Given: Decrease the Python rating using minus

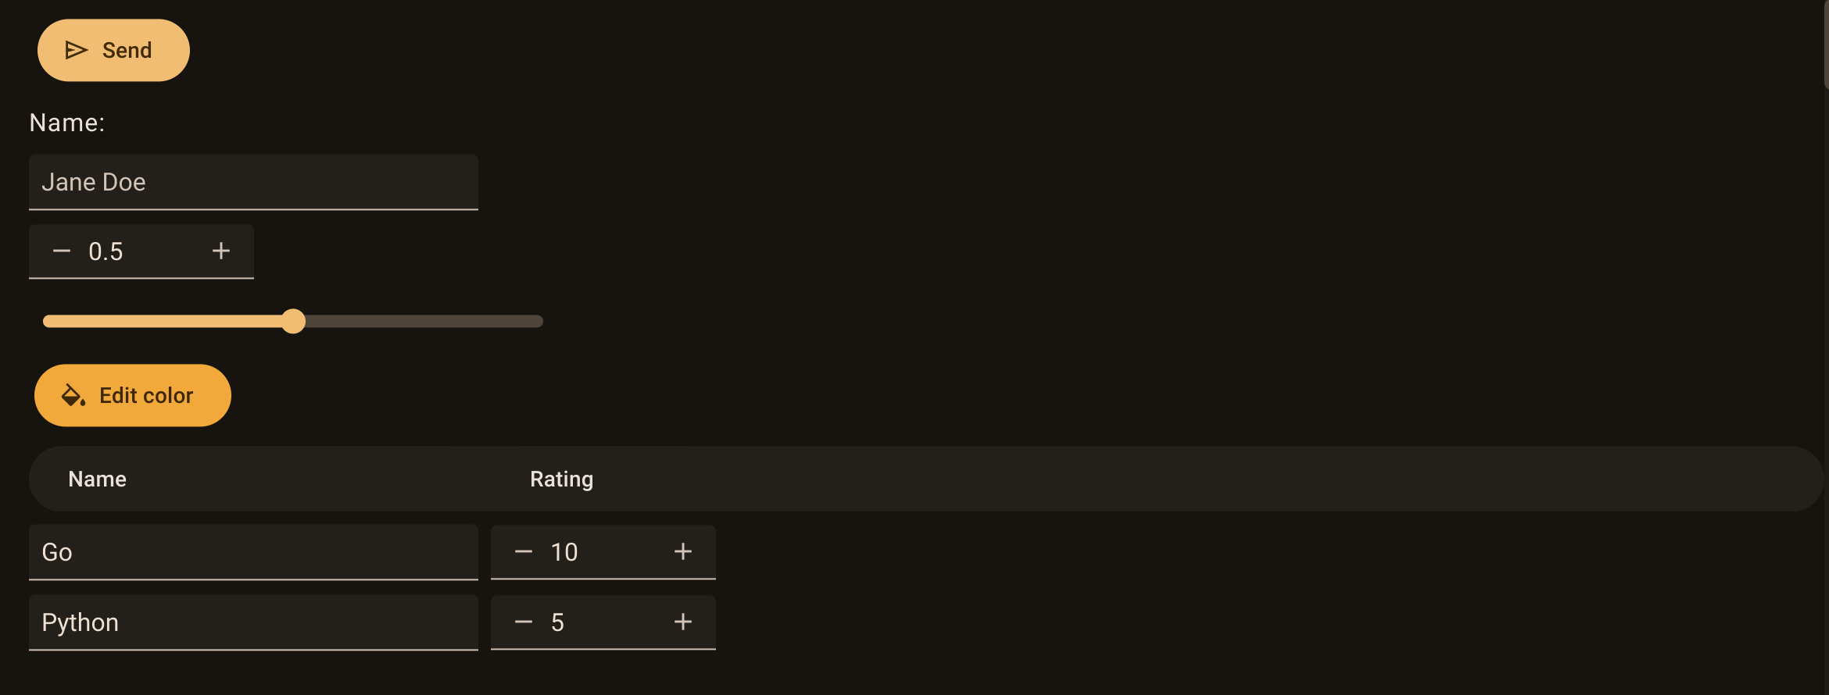Looking at the screenshot, I should tap(524, 622).
